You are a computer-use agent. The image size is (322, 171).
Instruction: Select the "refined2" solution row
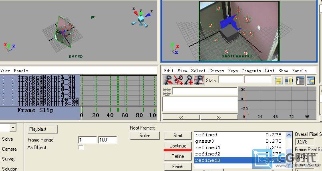[240, 154]
